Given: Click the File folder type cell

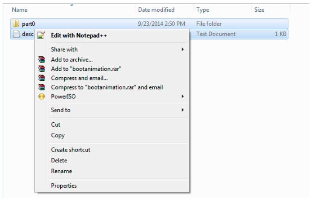Looking at the screenshot, I should (x=209, y=24).
